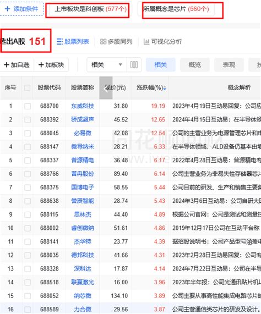Click the left arrow on the column header
The height and width of the screenshot is (314, 261).
click(106, 88)
